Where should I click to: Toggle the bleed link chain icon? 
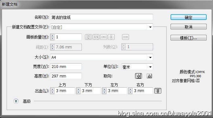coord(158,91)
